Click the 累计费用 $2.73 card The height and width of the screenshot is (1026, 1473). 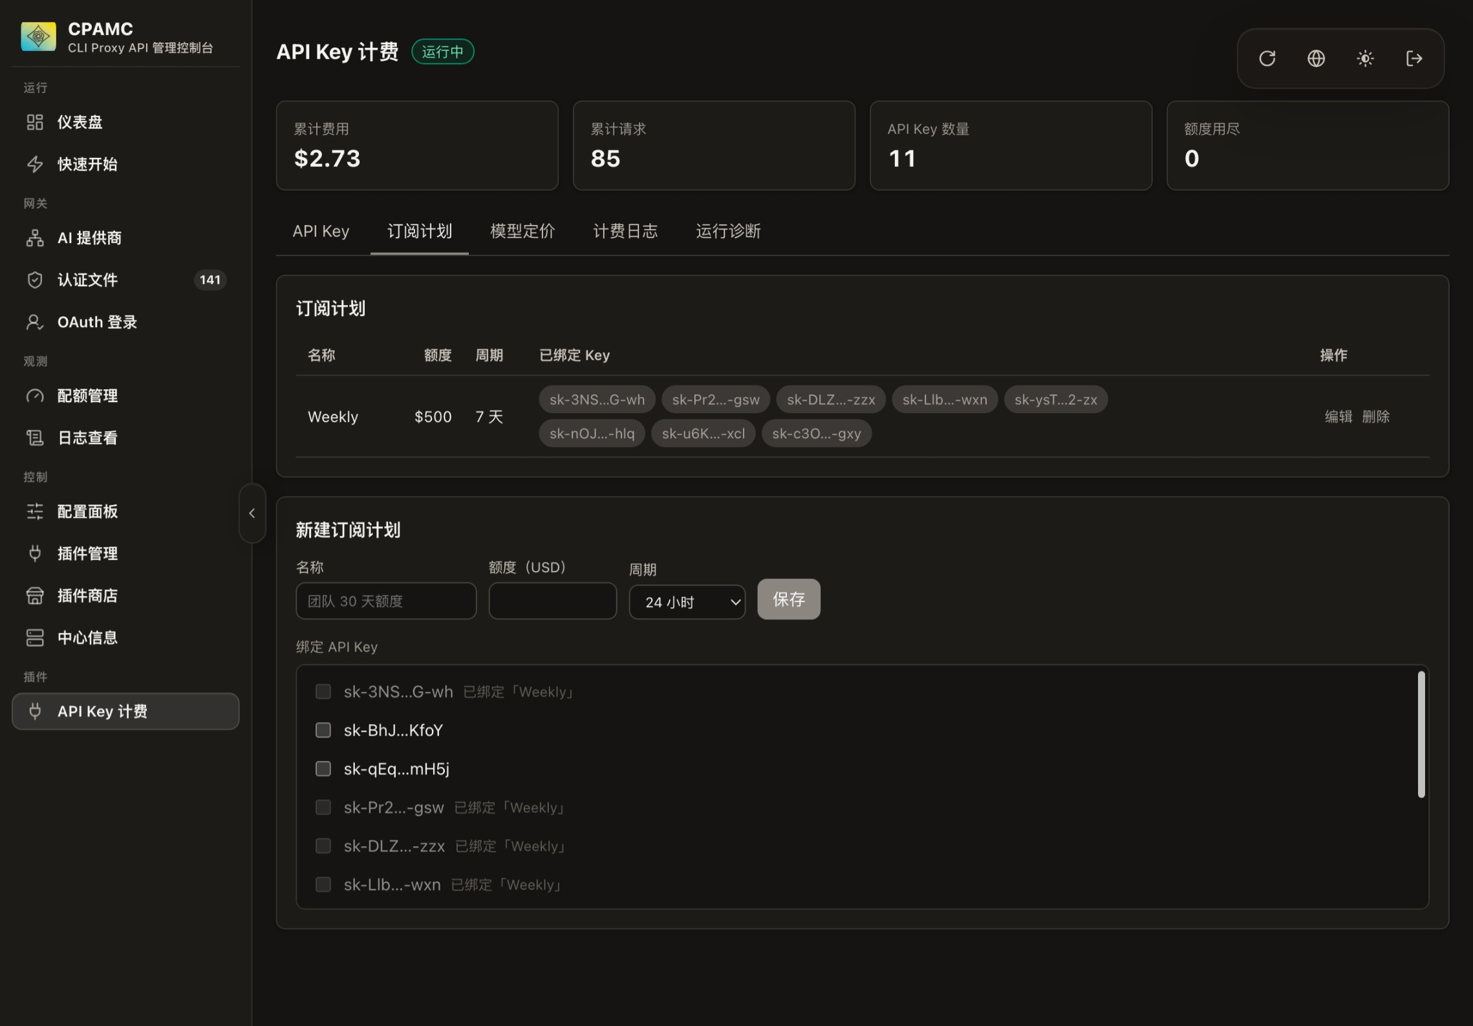coord(417,145)
